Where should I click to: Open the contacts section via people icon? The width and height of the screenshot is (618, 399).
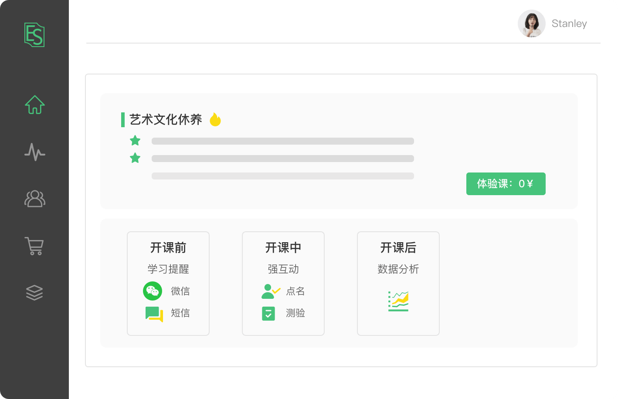tap(34, 199)
